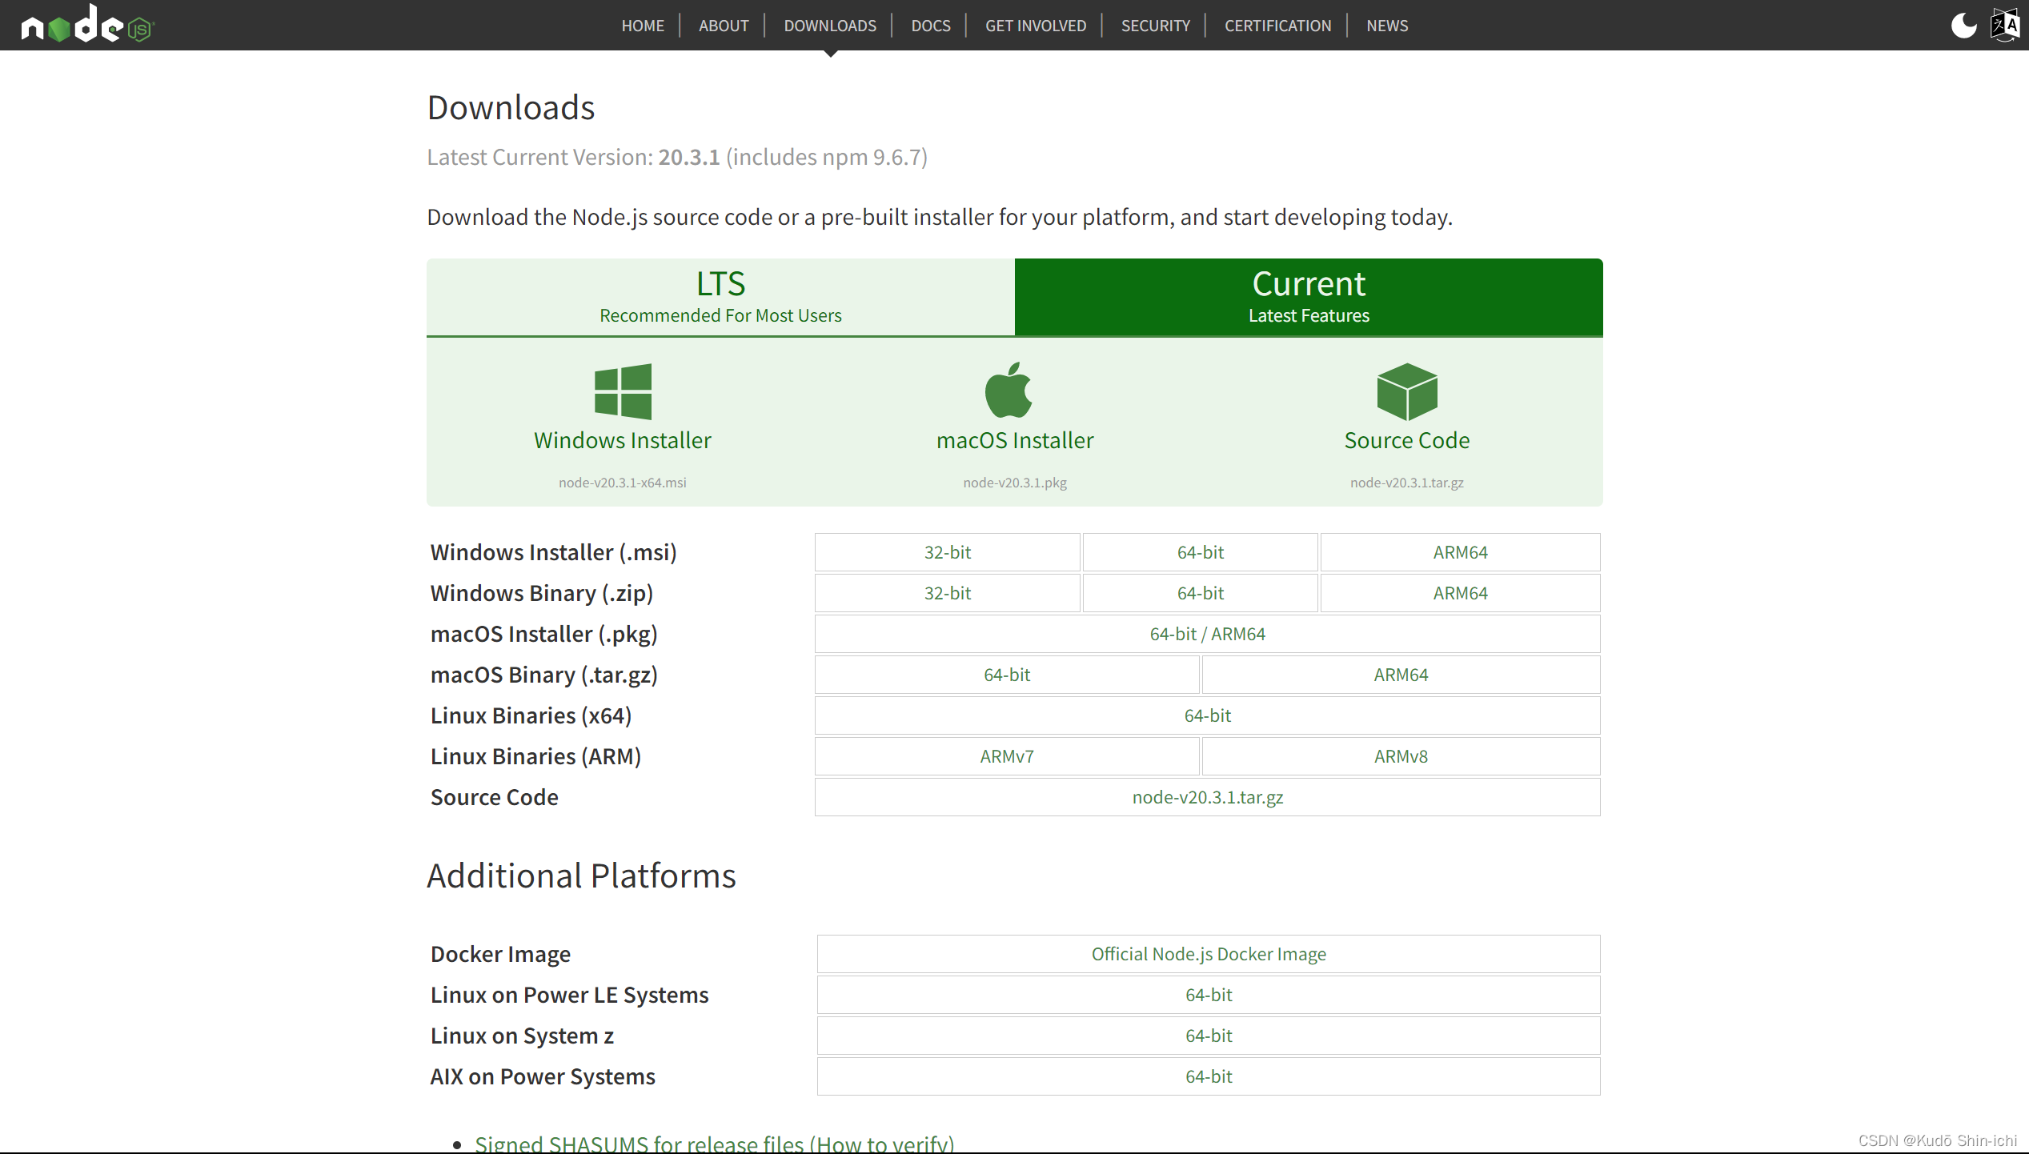
Task: Open Signed SHASUMS for release files link
Action: tap(714, 1144)
